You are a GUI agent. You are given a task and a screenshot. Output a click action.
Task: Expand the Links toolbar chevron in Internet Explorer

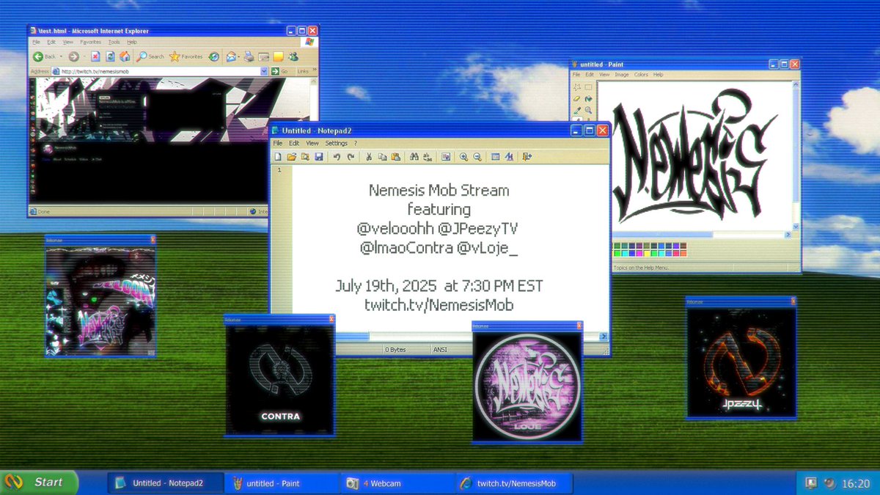(x=315, y=69)
